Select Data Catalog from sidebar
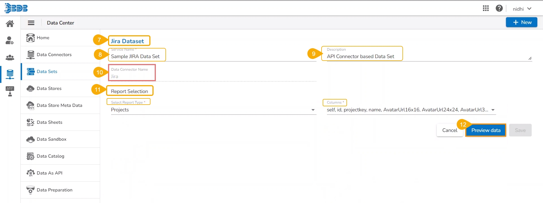 [x=50, y=156]
